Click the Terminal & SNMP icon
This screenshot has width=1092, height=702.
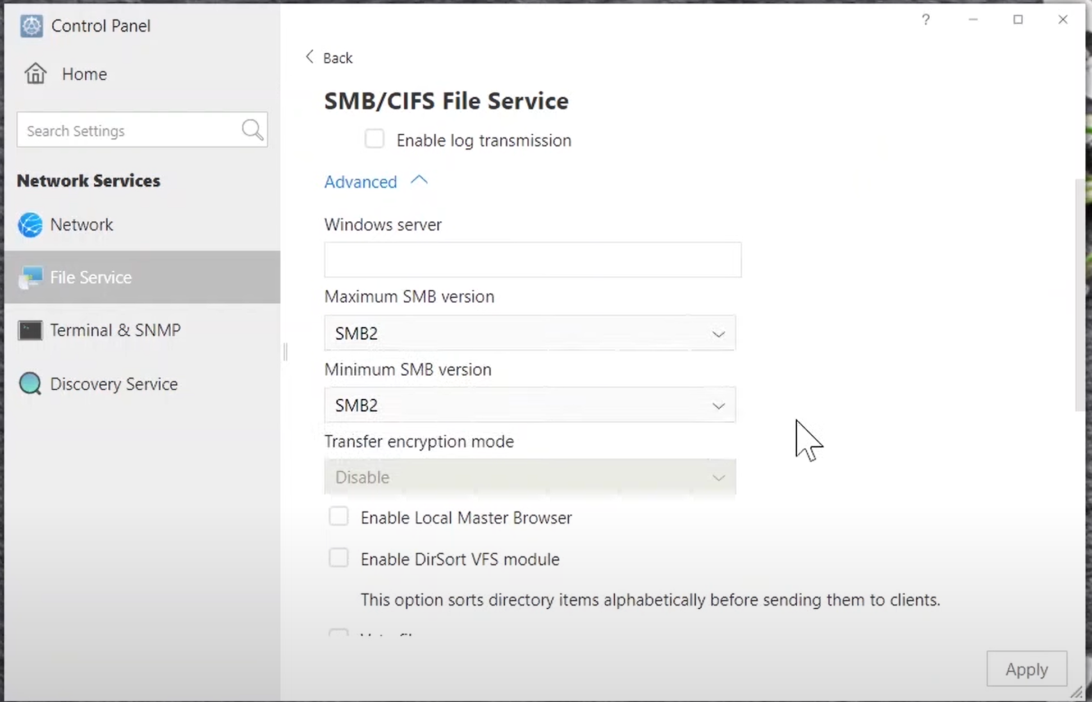30,330
